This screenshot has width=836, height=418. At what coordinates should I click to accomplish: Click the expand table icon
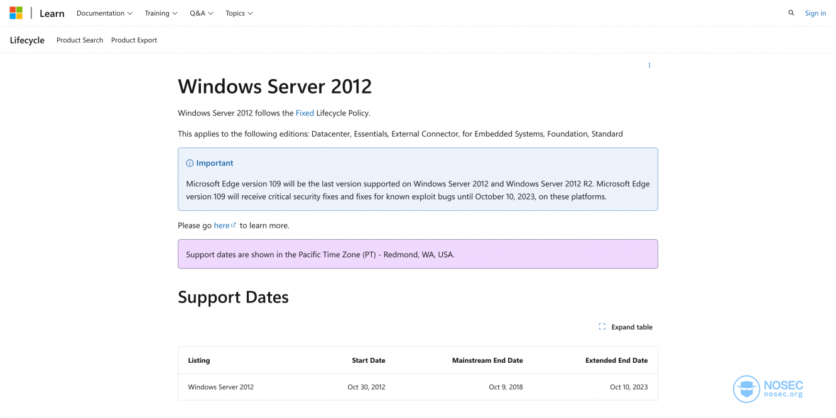pyautogui.click(x=602, y=327)
